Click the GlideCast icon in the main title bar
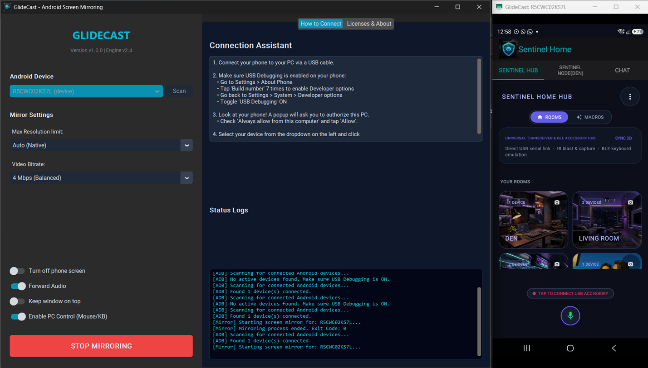648x368 pixels. coord(7,7)
